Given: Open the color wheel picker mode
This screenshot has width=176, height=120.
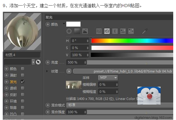Looking at the screenshot, I should tap(69, 31).
